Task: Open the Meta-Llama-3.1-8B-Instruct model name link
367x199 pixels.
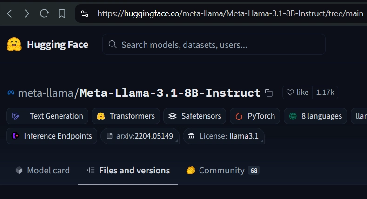Action: point(170,93)
